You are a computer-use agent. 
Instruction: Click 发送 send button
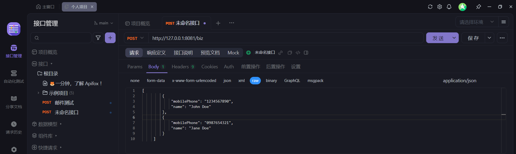(438, 38)
